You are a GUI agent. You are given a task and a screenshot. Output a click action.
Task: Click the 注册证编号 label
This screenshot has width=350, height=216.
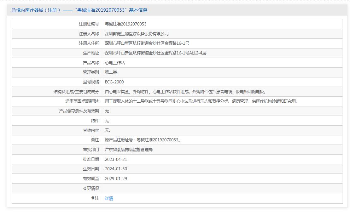click(x=89, y=24)
